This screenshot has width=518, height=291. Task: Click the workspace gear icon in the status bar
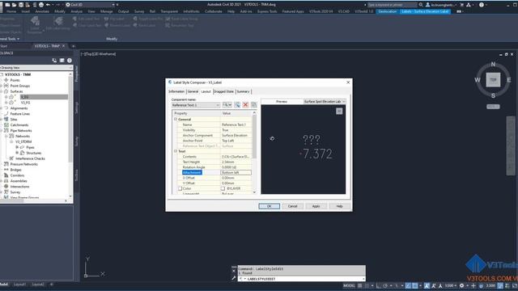click(462, 285)
